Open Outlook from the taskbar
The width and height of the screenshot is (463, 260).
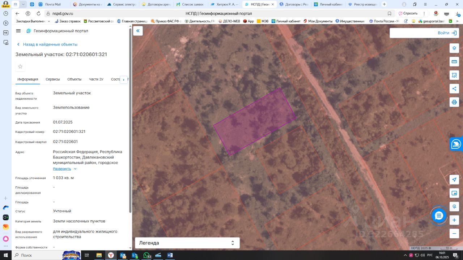(123, 255)
